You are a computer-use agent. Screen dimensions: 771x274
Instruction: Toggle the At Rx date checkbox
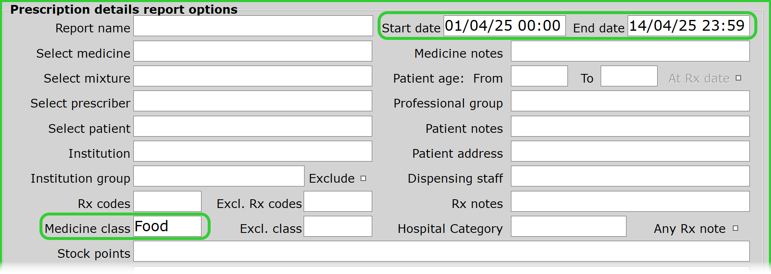tap(738, 78)
